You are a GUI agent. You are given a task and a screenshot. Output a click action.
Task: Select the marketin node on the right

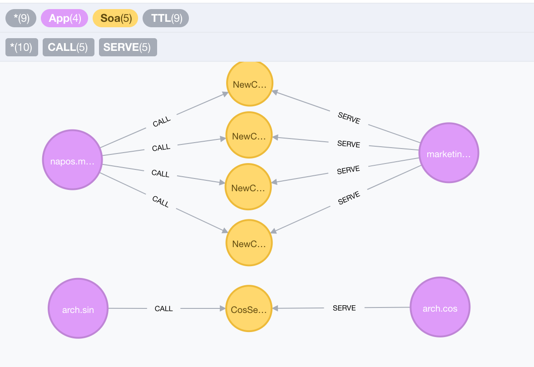coord(449,153)
